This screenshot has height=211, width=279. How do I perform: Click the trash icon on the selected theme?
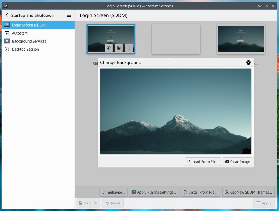coord(129,48)
